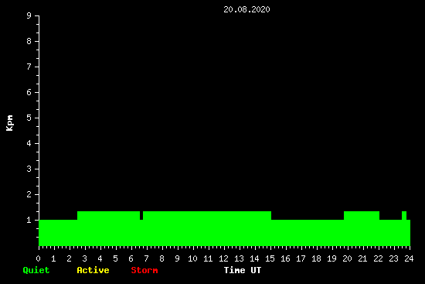The image size is (425, 284).
Task: Click the small green spike near hour 23.5
Action: click(404, 216)
